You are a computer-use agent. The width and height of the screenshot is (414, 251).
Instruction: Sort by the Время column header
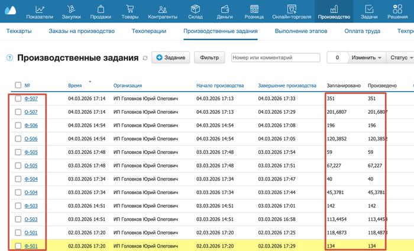(75, 86)
